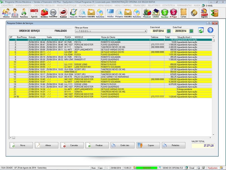Click the PLACAS car icon
This screenshot has width=226, height=170.
click(63, 13)
